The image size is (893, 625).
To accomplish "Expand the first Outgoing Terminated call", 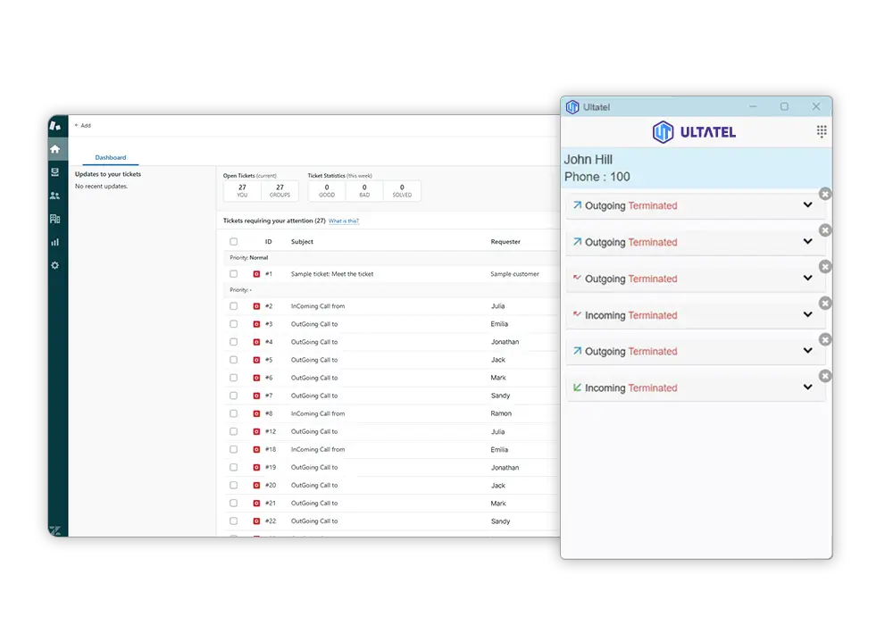I will pyautogui.click(x=807, y=205).
